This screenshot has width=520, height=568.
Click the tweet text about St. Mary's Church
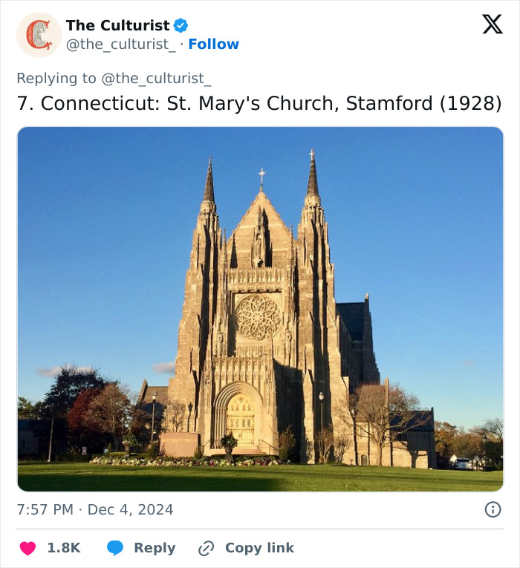[x=223, y=103]
